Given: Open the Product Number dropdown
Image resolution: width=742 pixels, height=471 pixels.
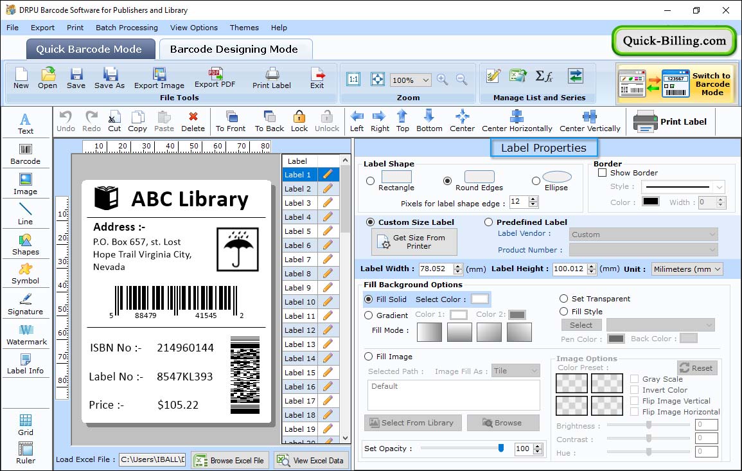Looking at the screenshot, I should [644, 249].
